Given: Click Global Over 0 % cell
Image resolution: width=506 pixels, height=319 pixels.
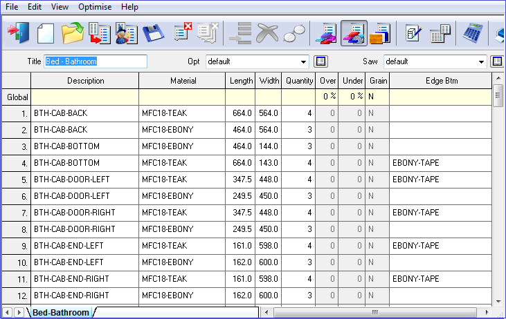Looking at the screenshot, I should (327, 97).
